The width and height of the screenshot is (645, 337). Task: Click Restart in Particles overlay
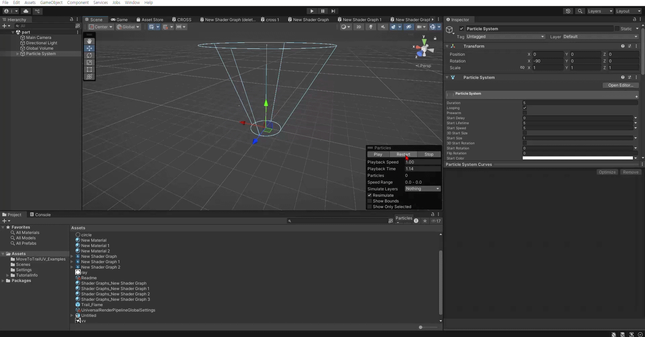(x=403, y=154)
